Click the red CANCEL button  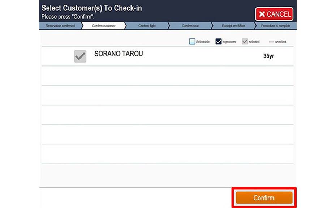coord(274,14)
